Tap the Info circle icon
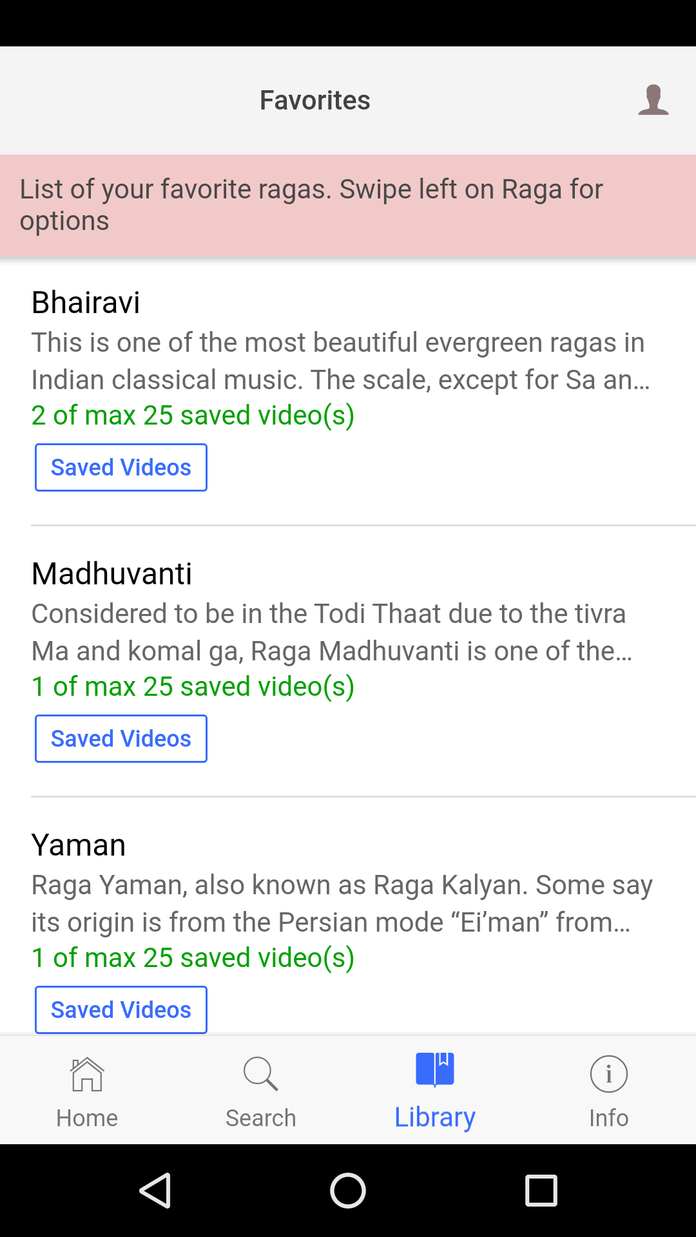 click(x=608, y=1074)
